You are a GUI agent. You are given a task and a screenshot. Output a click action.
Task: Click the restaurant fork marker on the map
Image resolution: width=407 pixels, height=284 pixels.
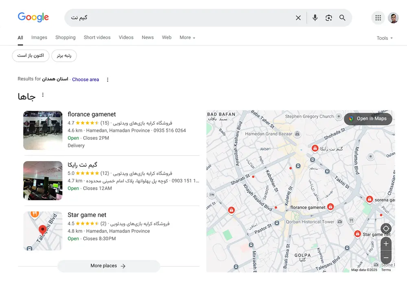coord(351,221)
